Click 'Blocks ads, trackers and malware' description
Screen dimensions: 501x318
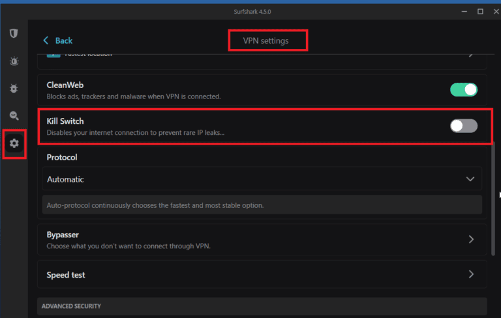[134, 96]
